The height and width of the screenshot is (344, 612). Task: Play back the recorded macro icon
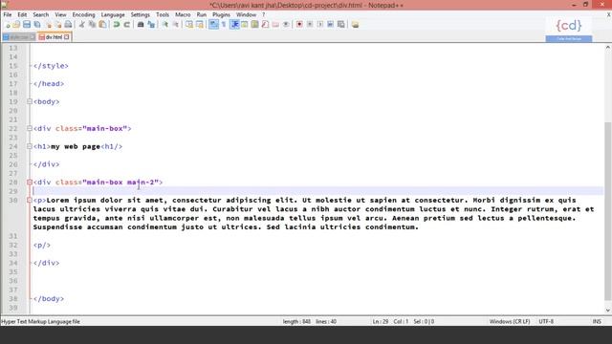[x=320, y=25]
